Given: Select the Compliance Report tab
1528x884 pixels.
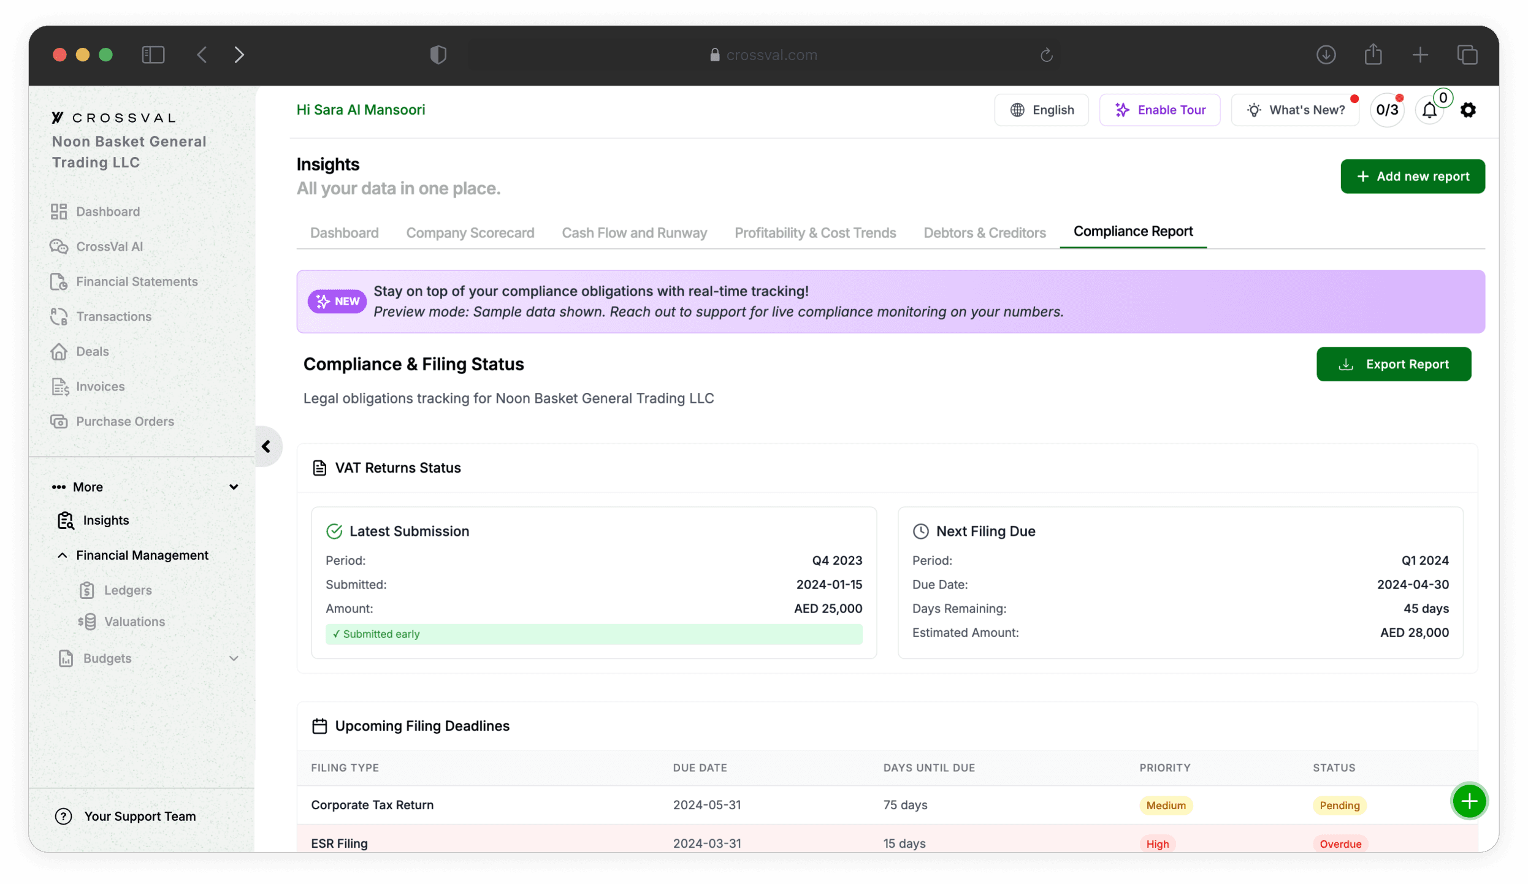Looking at the screenshot, I should pos(1133,232).
